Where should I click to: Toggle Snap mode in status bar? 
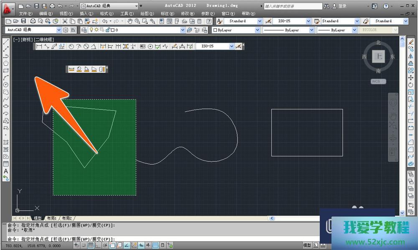point(84,245)
